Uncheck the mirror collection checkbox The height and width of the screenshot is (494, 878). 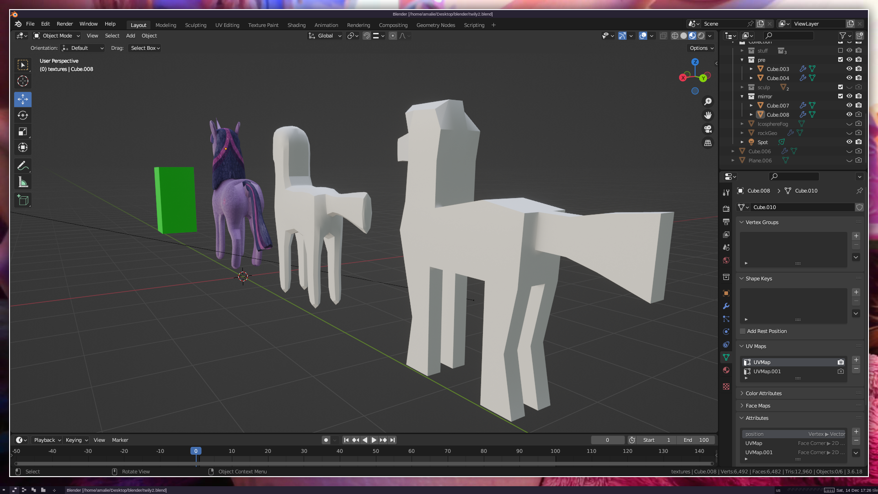coord(840,96)
